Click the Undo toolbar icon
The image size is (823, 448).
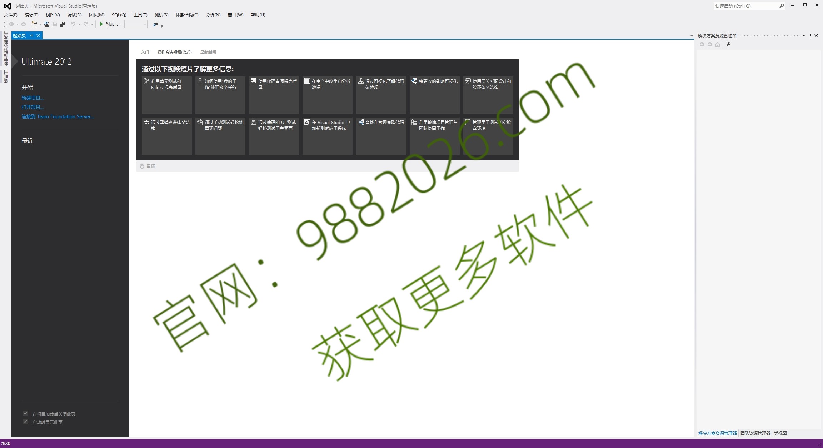[x=73, y=24]
